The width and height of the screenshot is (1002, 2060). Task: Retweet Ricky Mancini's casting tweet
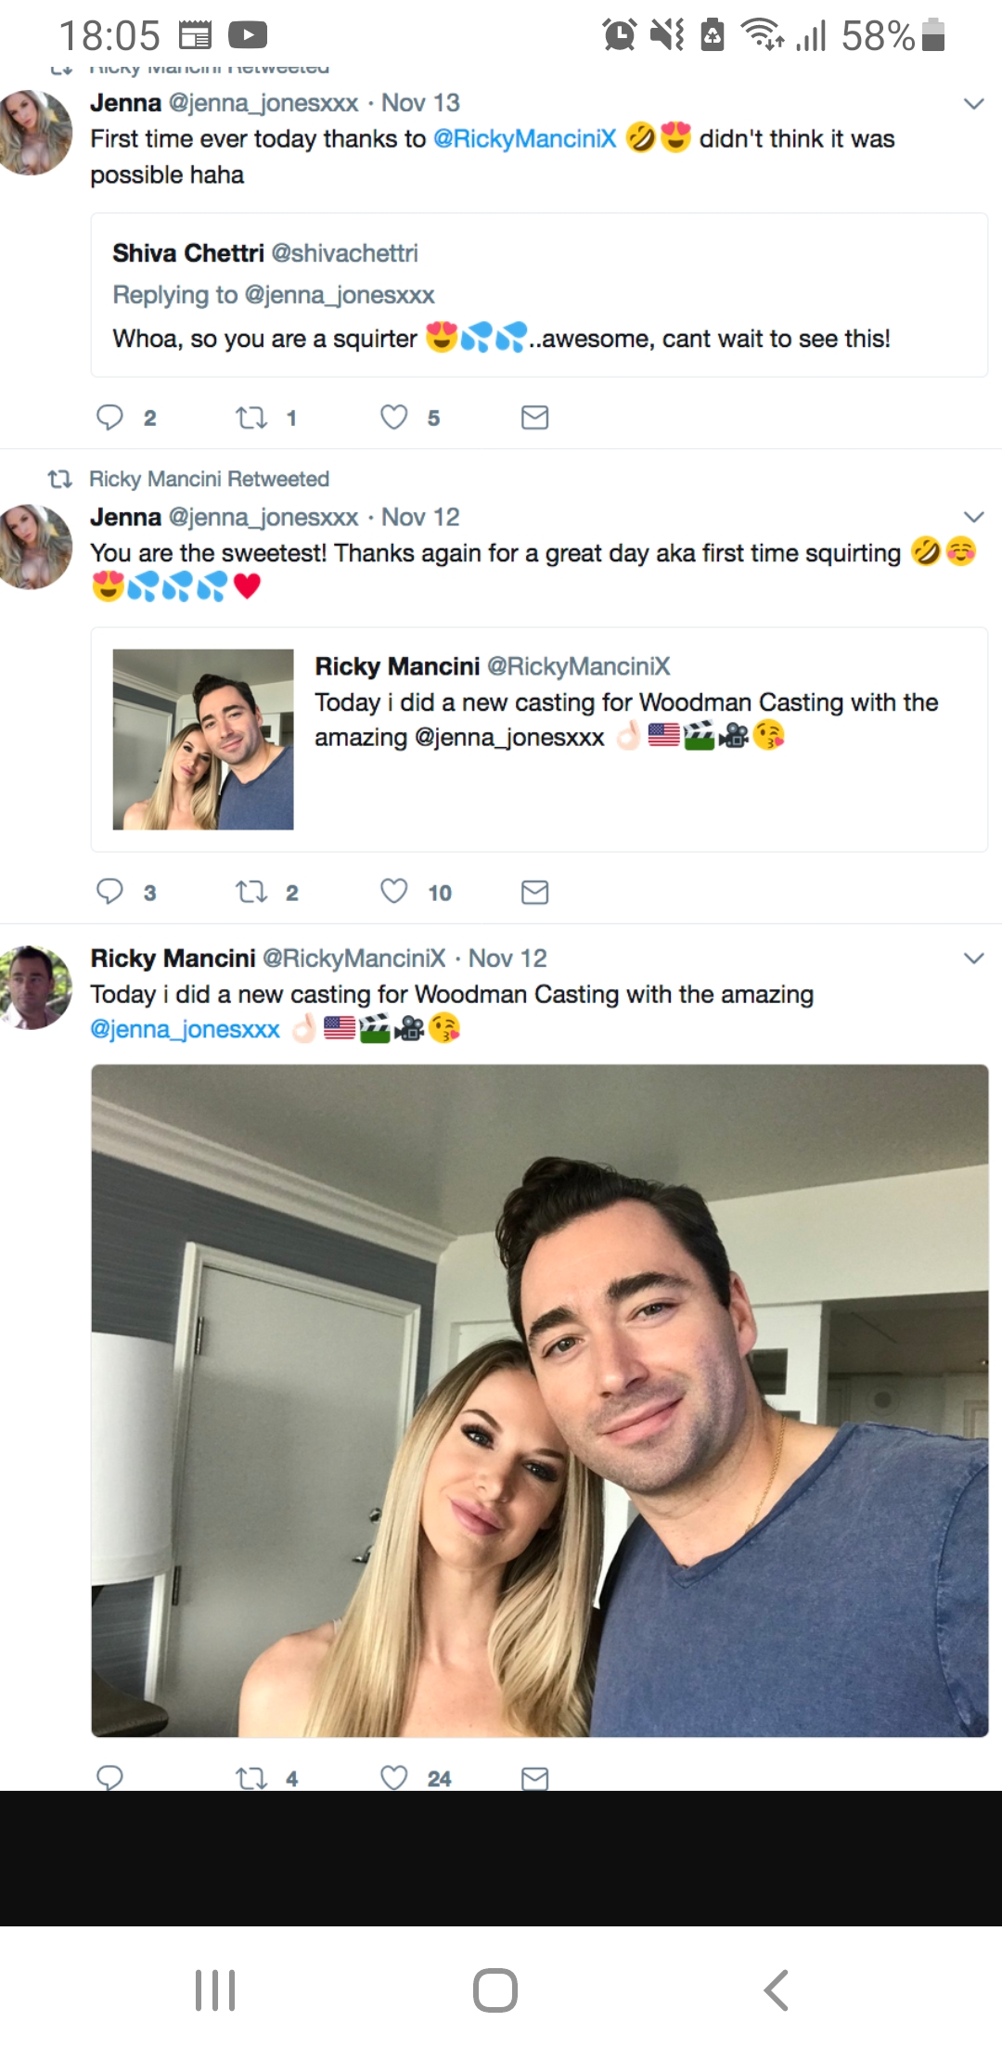(x=251, y=1778)
